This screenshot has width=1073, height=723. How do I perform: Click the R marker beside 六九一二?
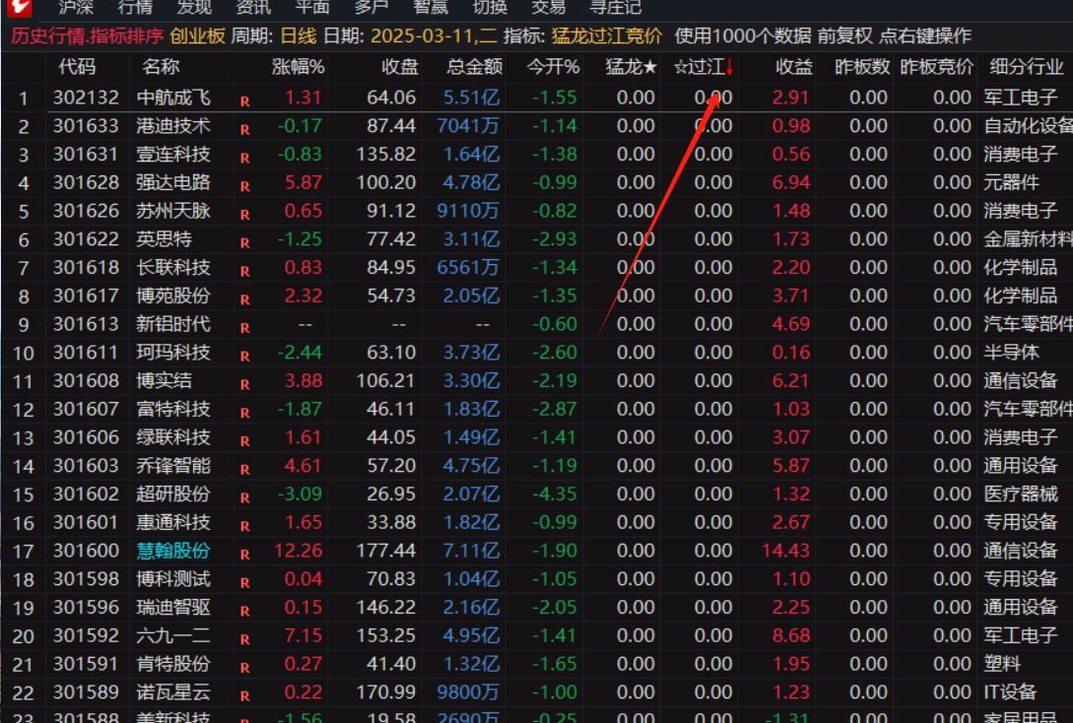tap(244, 637)
